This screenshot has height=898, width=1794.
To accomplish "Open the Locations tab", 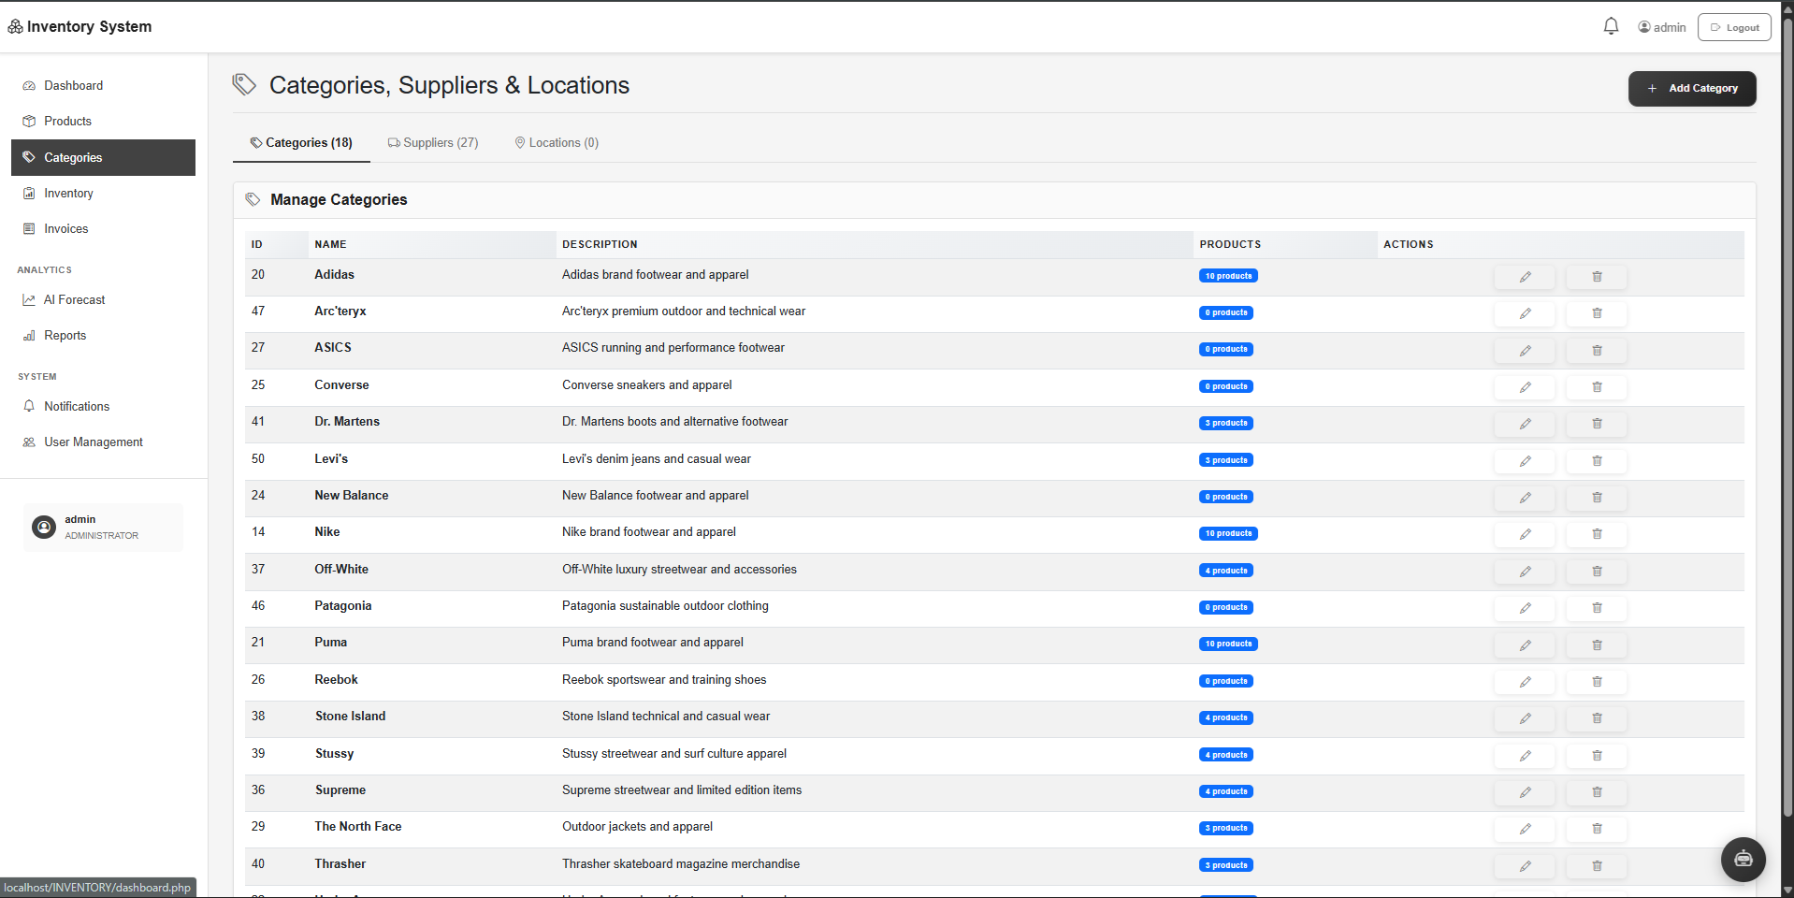I will [557, 142].
